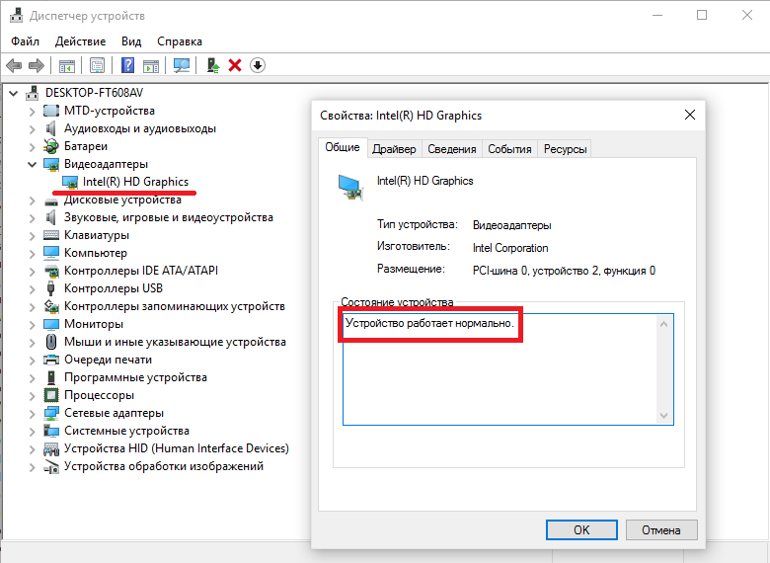This screenshot has height=563, width=770.
Task: Click the DESKTOP-FT608AV computer icon
Action: (33, 93)
